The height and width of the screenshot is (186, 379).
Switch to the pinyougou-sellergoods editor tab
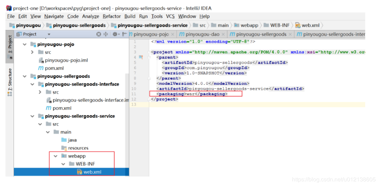pos(261,34)
